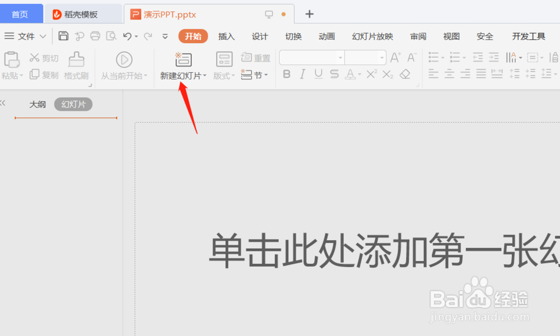Click the increase font size control
Screen dimensions: 560x336
click(x=394, y=57)
